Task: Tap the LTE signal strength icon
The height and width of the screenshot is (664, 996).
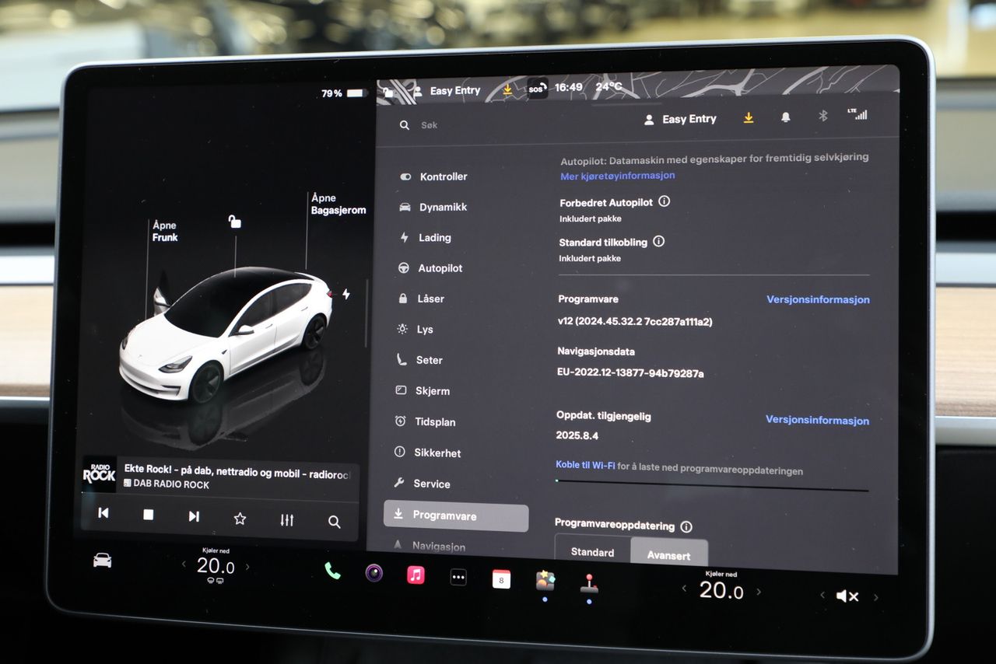Action: (857, 114)
